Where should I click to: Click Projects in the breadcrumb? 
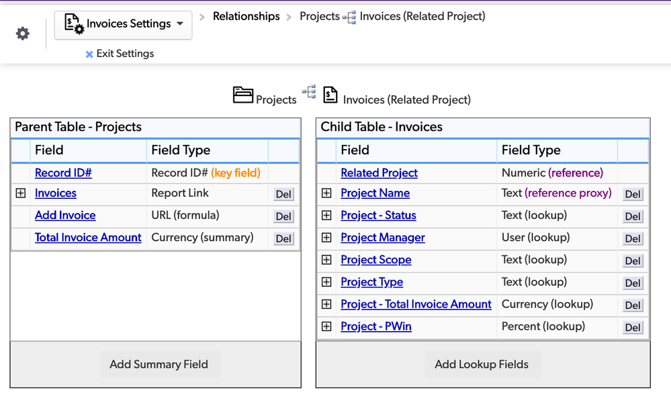click(319, 16)
